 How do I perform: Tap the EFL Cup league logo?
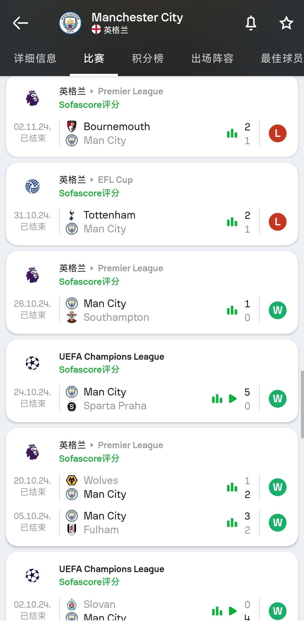(x=33, y=186)
